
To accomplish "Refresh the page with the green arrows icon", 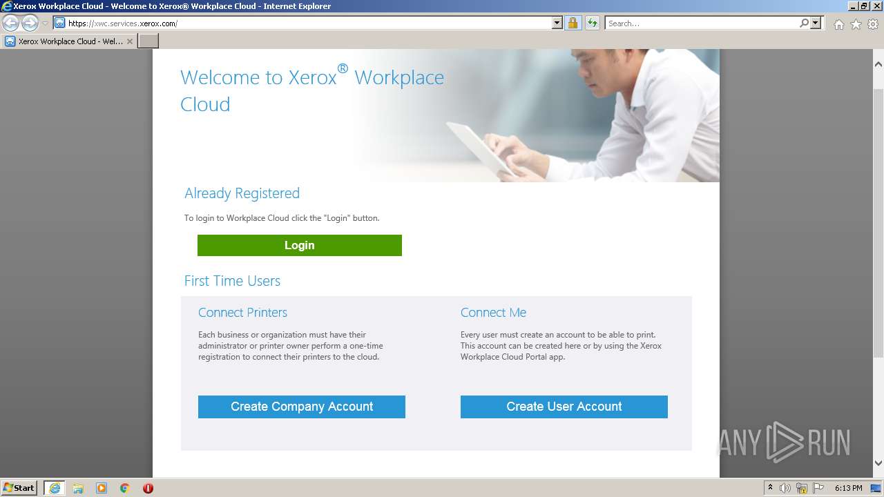I will (x=592, y=23).
